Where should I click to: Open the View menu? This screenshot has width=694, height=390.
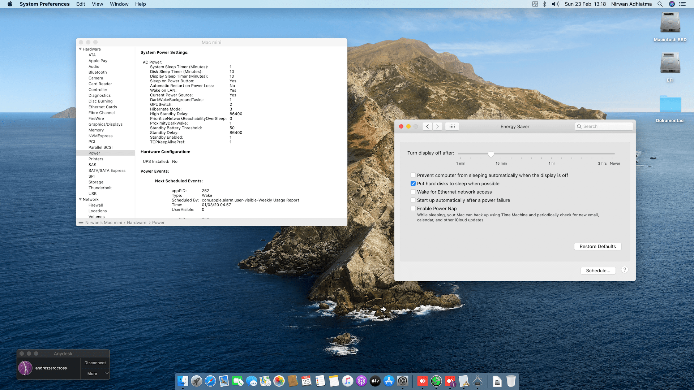coord(97,4)
